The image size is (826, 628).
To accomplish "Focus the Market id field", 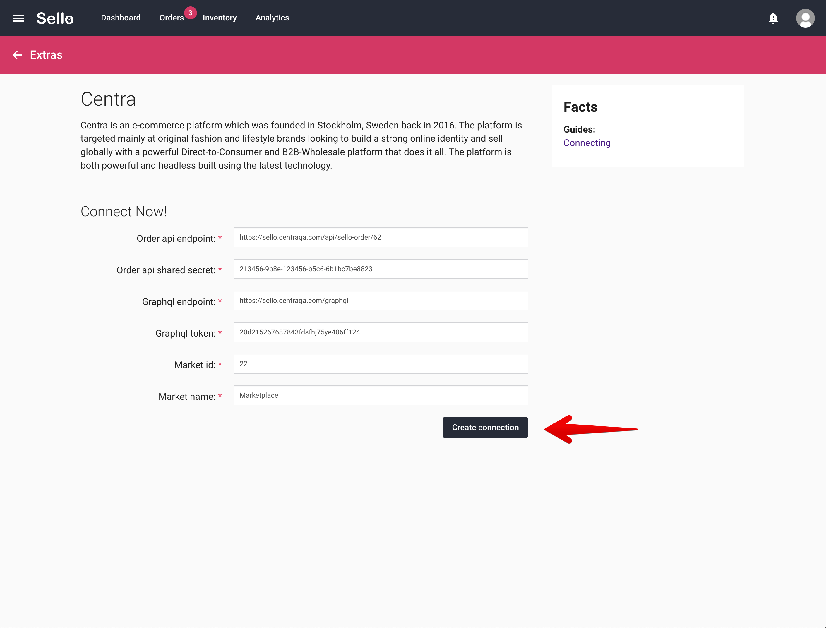I will point(381,364).
